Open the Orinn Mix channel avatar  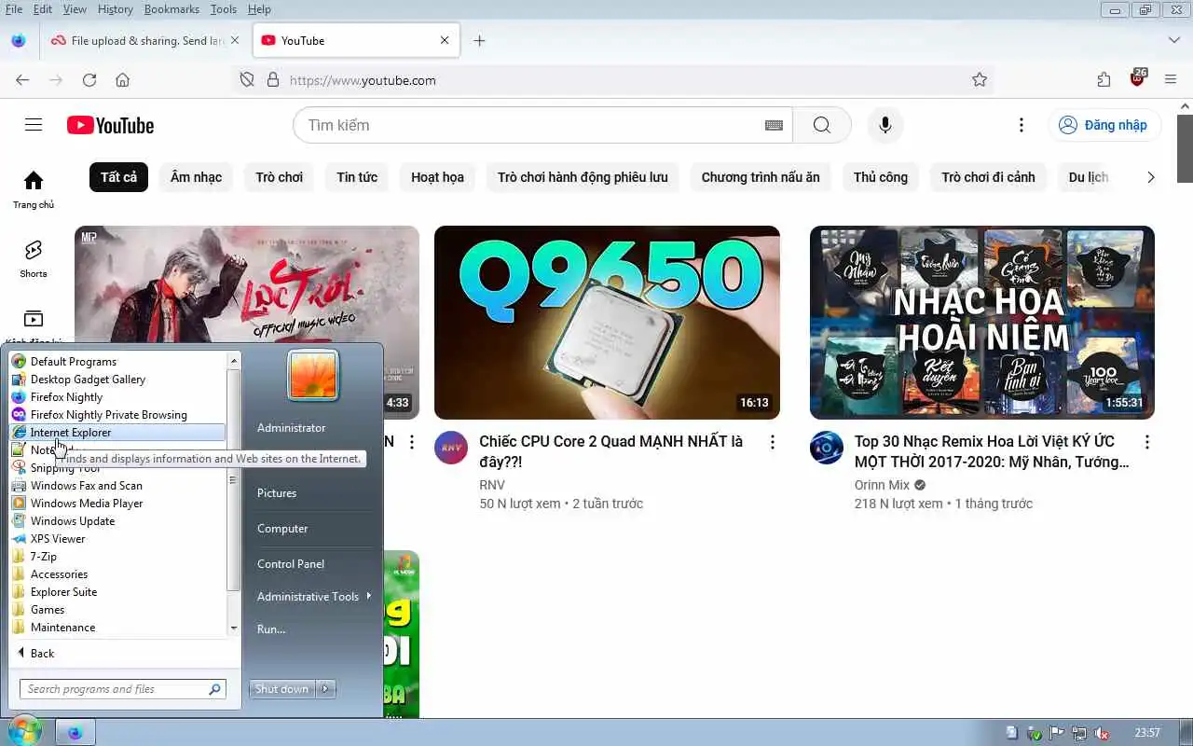pyautogui.click(x=827, y=449)
